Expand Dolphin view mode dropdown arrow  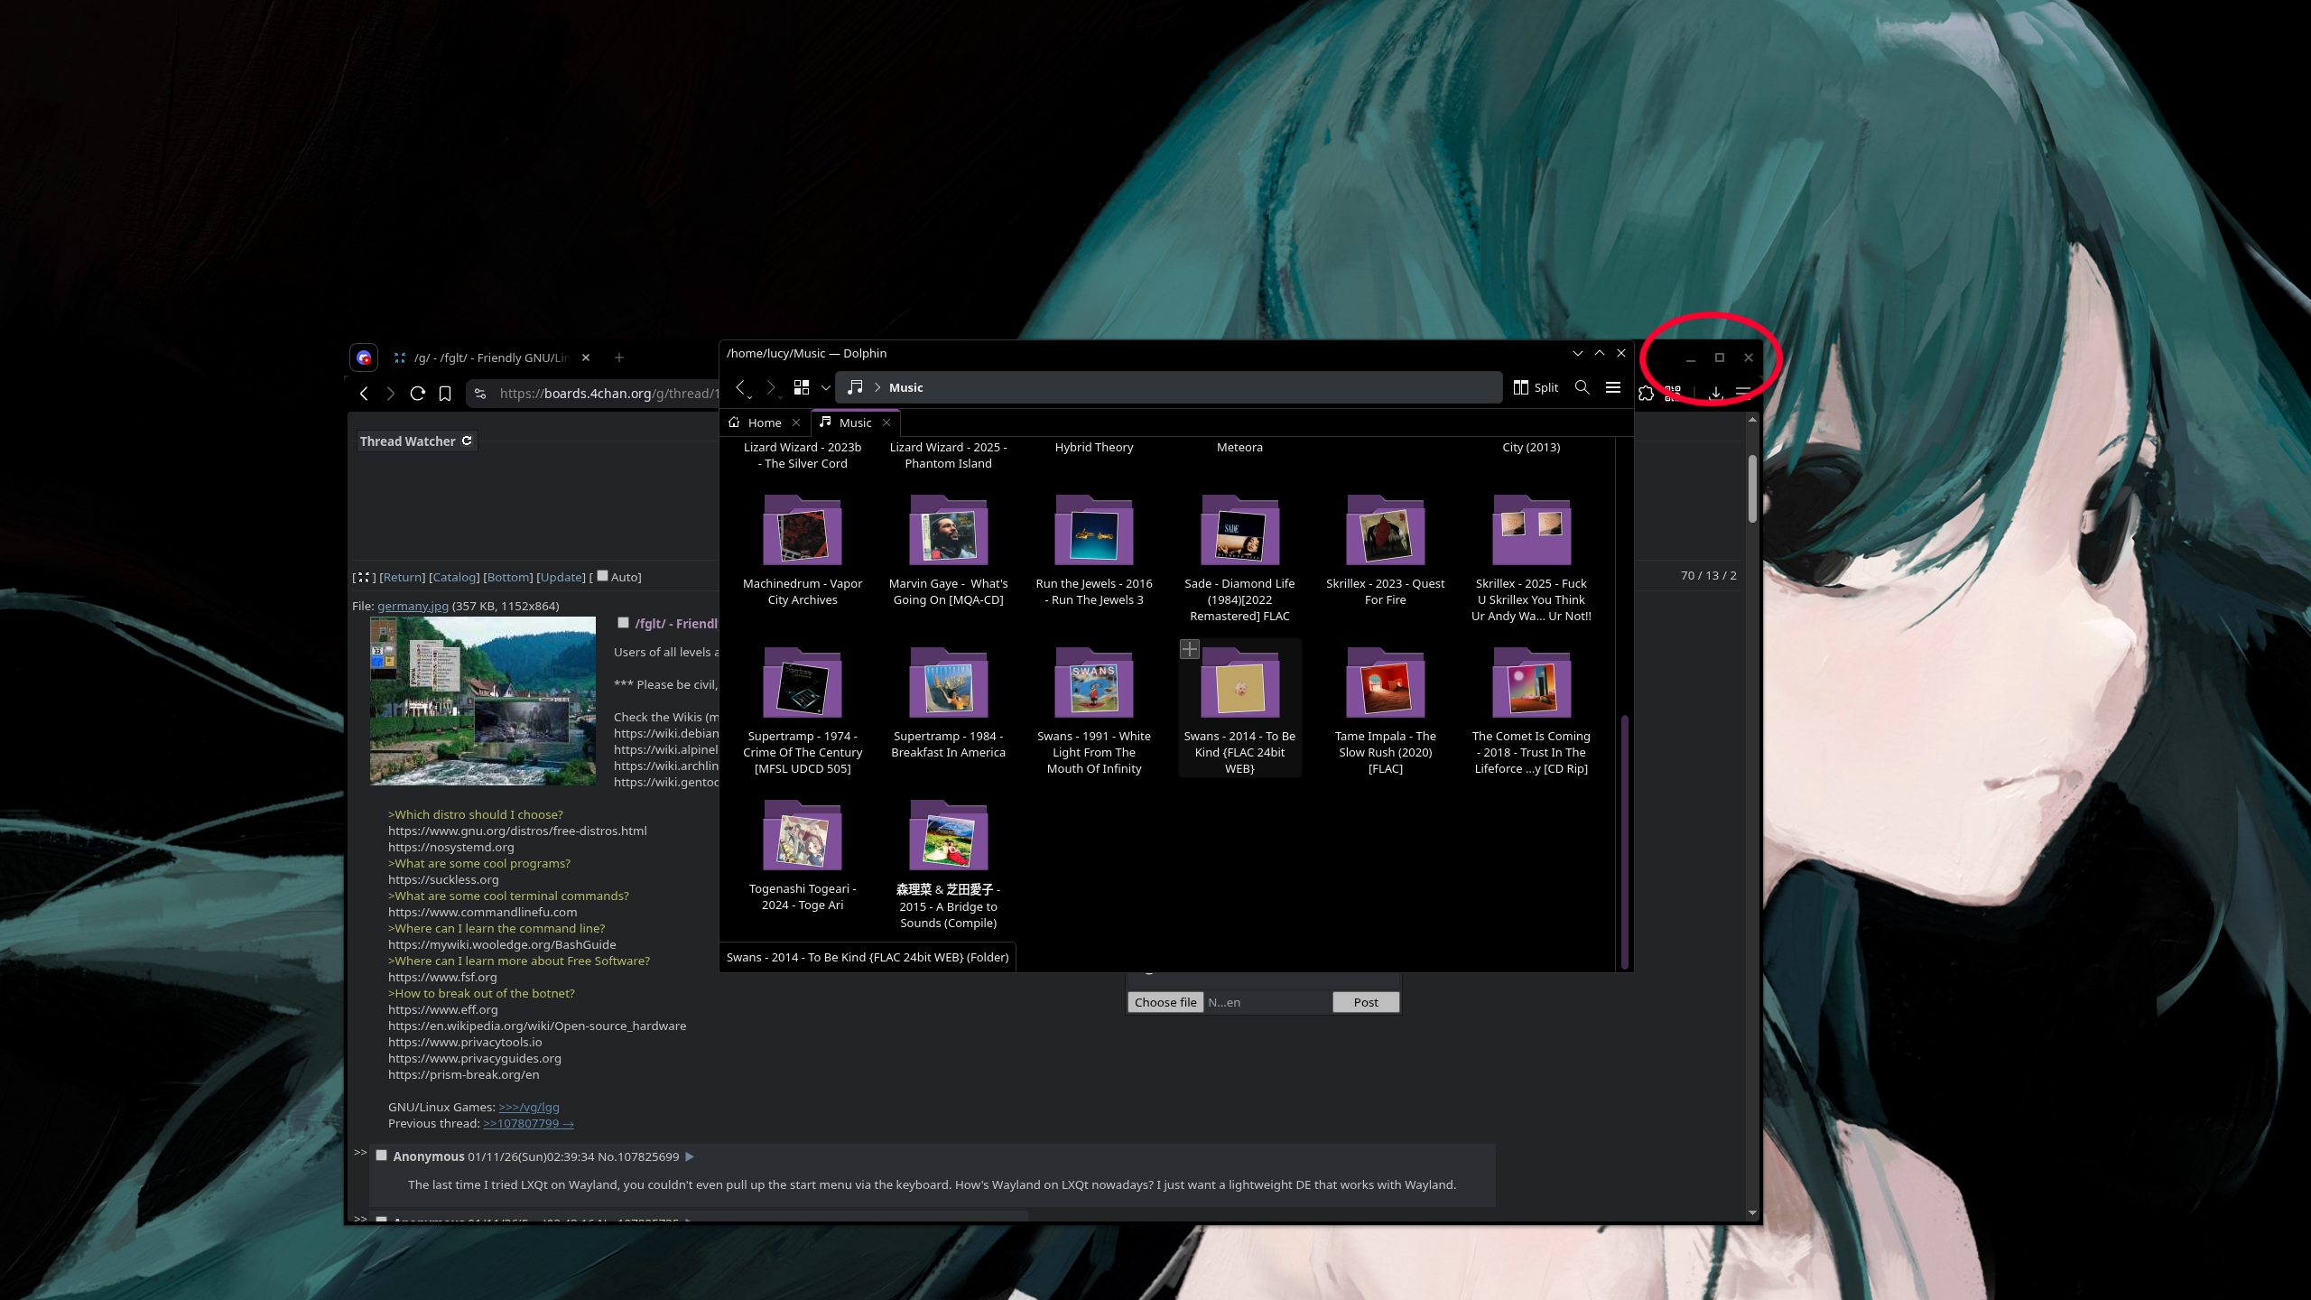[825, 387]
